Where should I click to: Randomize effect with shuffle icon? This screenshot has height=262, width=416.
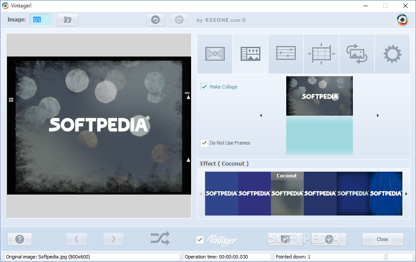tap(160, 238)
